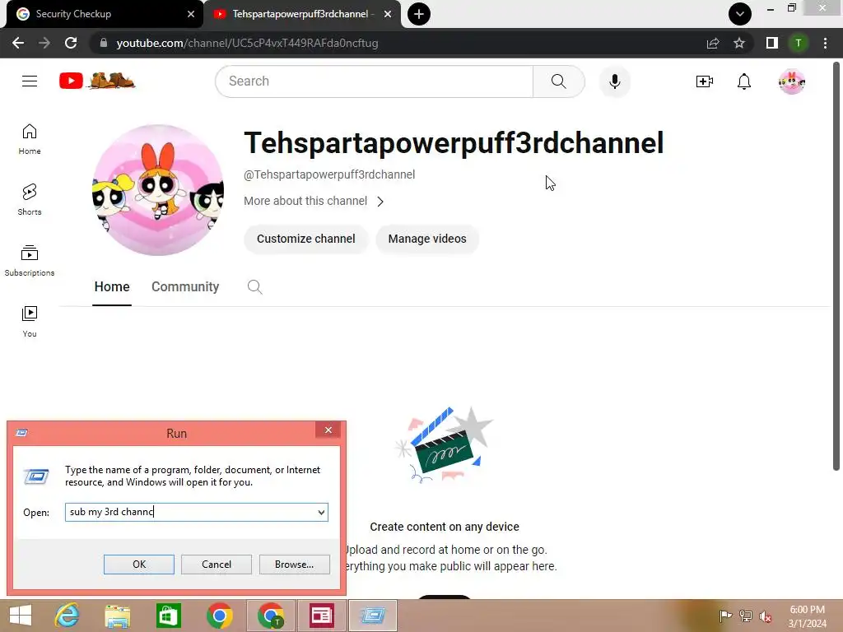Screen dimensions: 843x632
Task: Select the Run taskbar icon
Action: tap(373, 616)
